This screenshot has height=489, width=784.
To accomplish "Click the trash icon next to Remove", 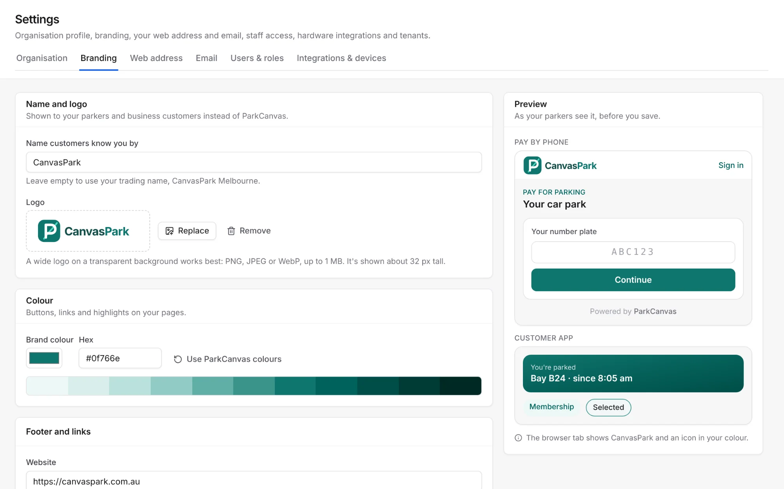I will (x=231, y=231).
